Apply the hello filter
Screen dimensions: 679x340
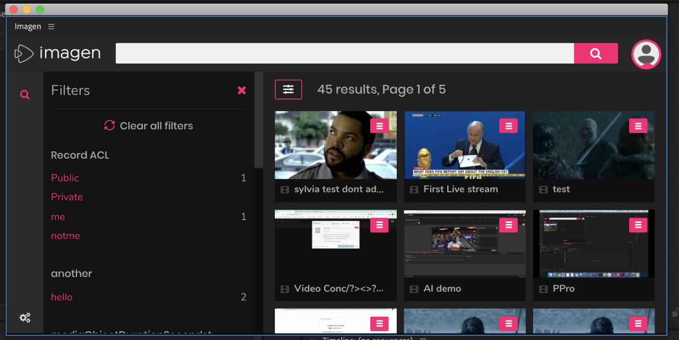(62, 297)
